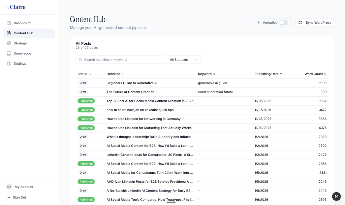Open the Strategy menu item

pos(20,43)
